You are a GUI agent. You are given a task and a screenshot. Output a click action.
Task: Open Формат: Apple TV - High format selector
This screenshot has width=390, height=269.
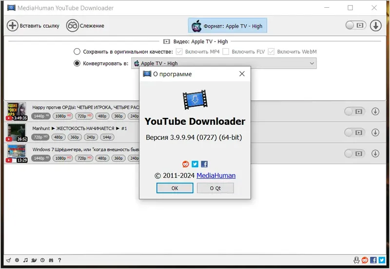click(x=227, y=25)
